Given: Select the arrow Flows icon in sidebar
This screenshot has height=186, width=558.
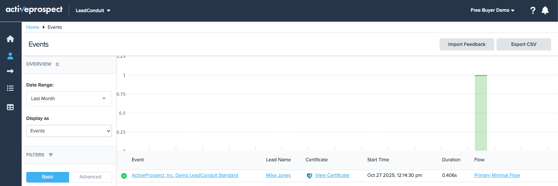Looking at the screenshot, I should pos(10,71).
